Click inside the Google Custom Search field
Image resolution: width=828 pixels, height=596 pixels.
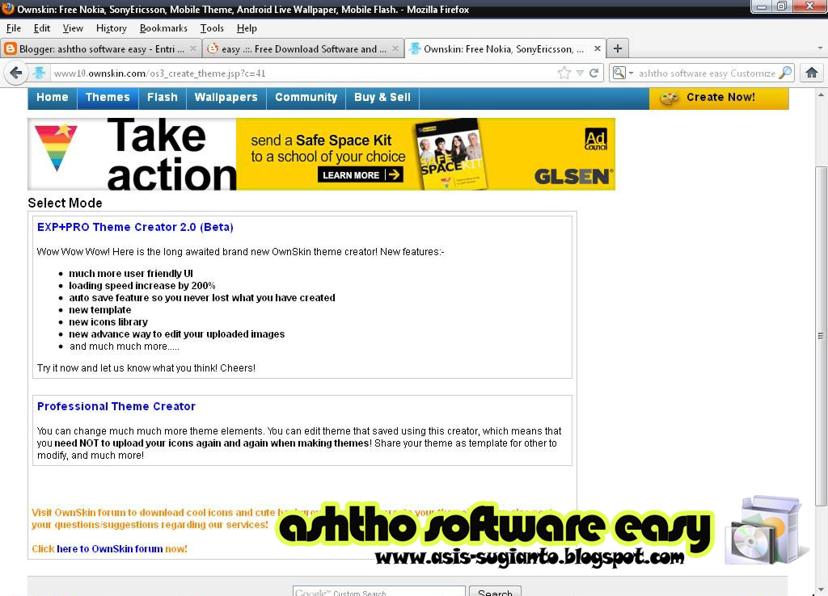tap(378, 592)
